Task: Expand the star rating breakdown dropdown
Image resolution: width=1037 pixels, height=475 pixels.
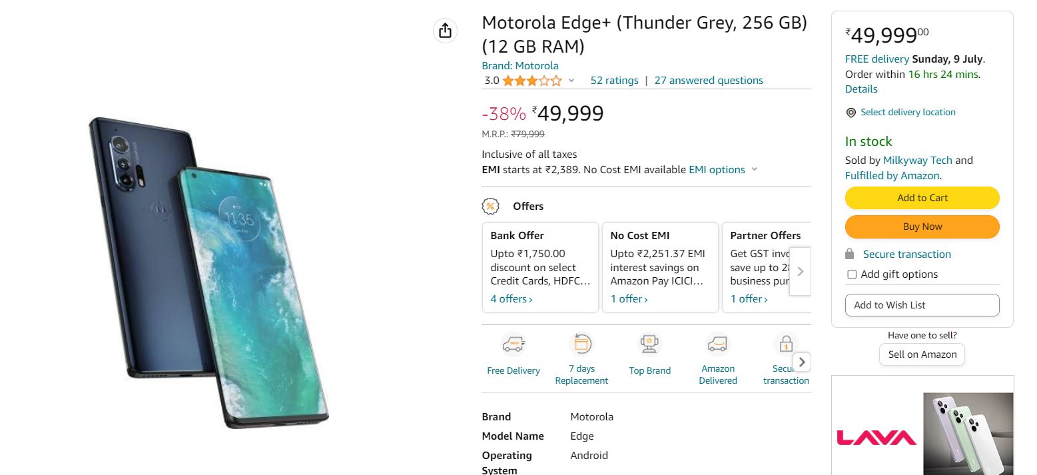Action: coord(571,81)
